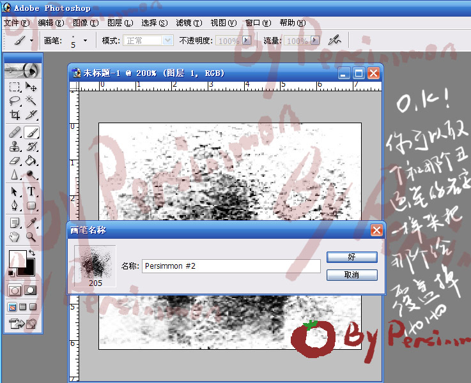Click the 不透明度 100% value field

229,40
